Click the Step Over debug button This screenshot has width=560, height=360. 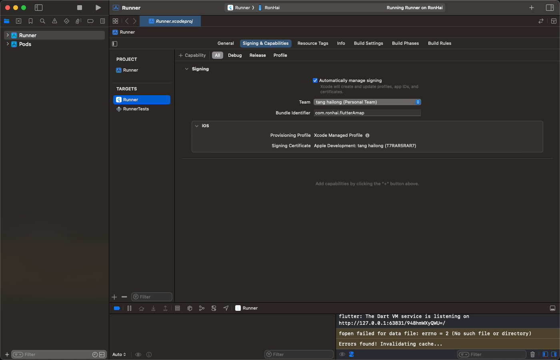(x=141, y=308)
